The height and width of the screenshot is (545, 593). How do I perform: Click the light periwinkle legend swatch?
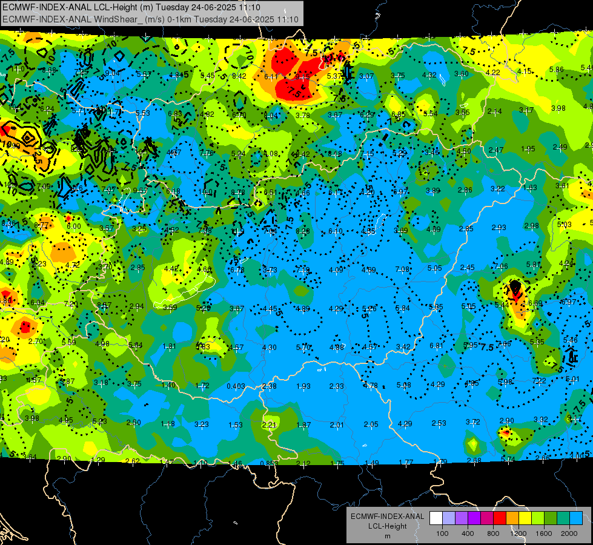(x=449, y=518)
